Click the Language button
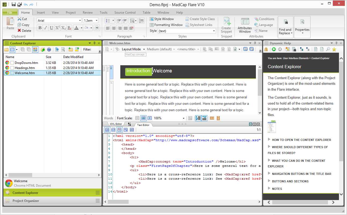This screenshot has width=347, height=215. 264,25
